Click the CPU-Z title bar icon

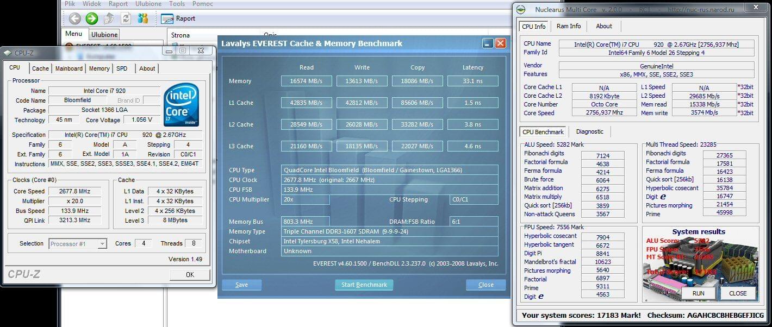point(7,53)
